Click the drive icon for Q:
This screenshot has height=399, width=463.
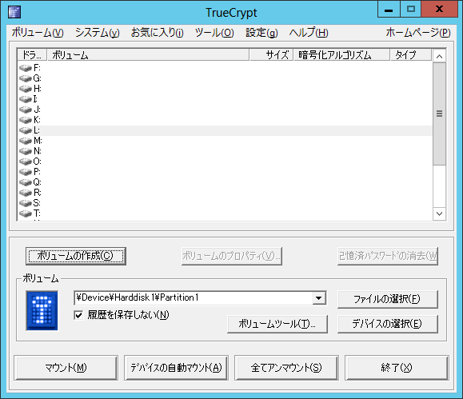pos(26,182)
